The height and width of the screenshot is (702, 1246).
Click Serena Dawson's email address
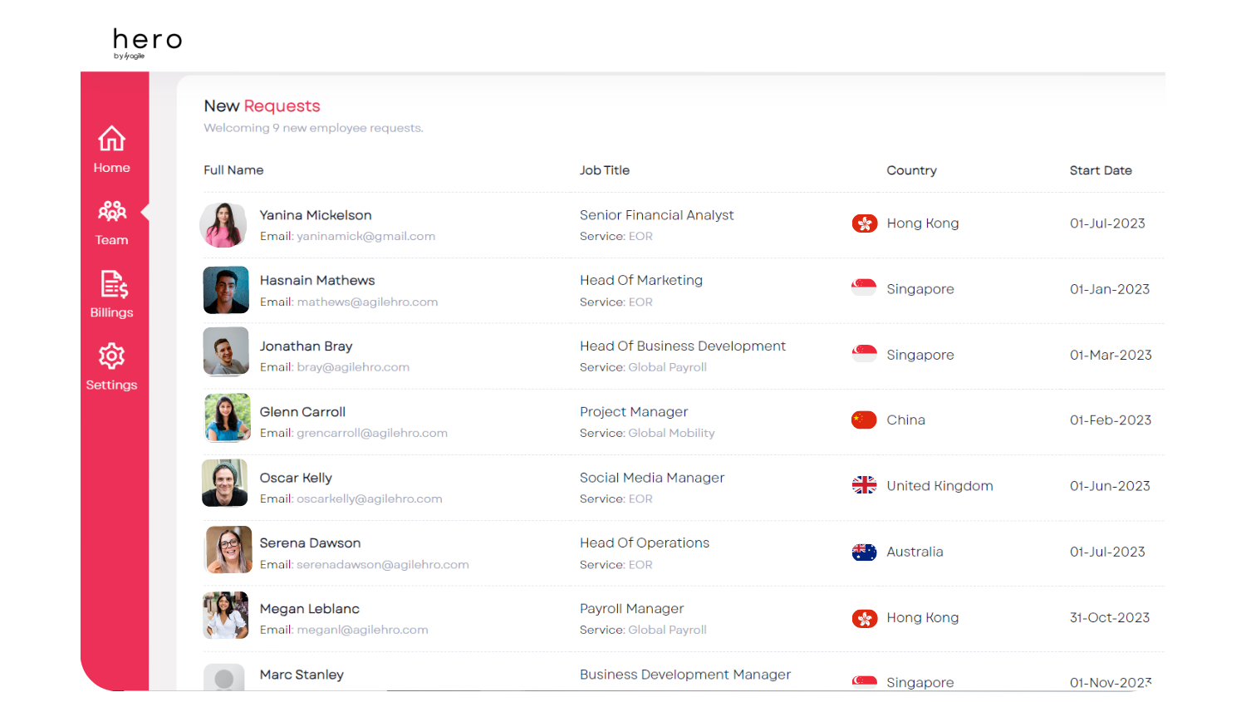pyautogui.click(x=382, y=565)
